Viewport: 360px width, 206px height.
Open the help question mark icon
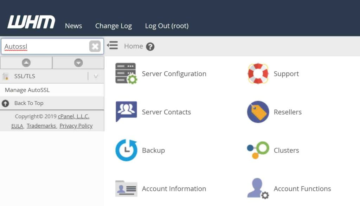[150, 47]
